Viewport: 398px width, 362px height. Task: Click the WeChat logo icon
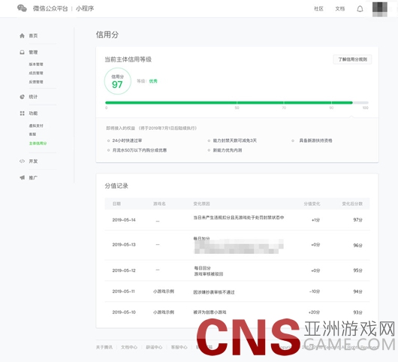tap(22, 8)
